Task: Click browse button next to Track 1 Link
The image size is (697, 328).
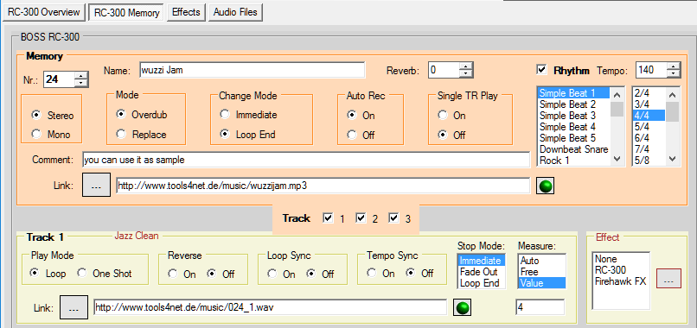Action: [74, 307]
